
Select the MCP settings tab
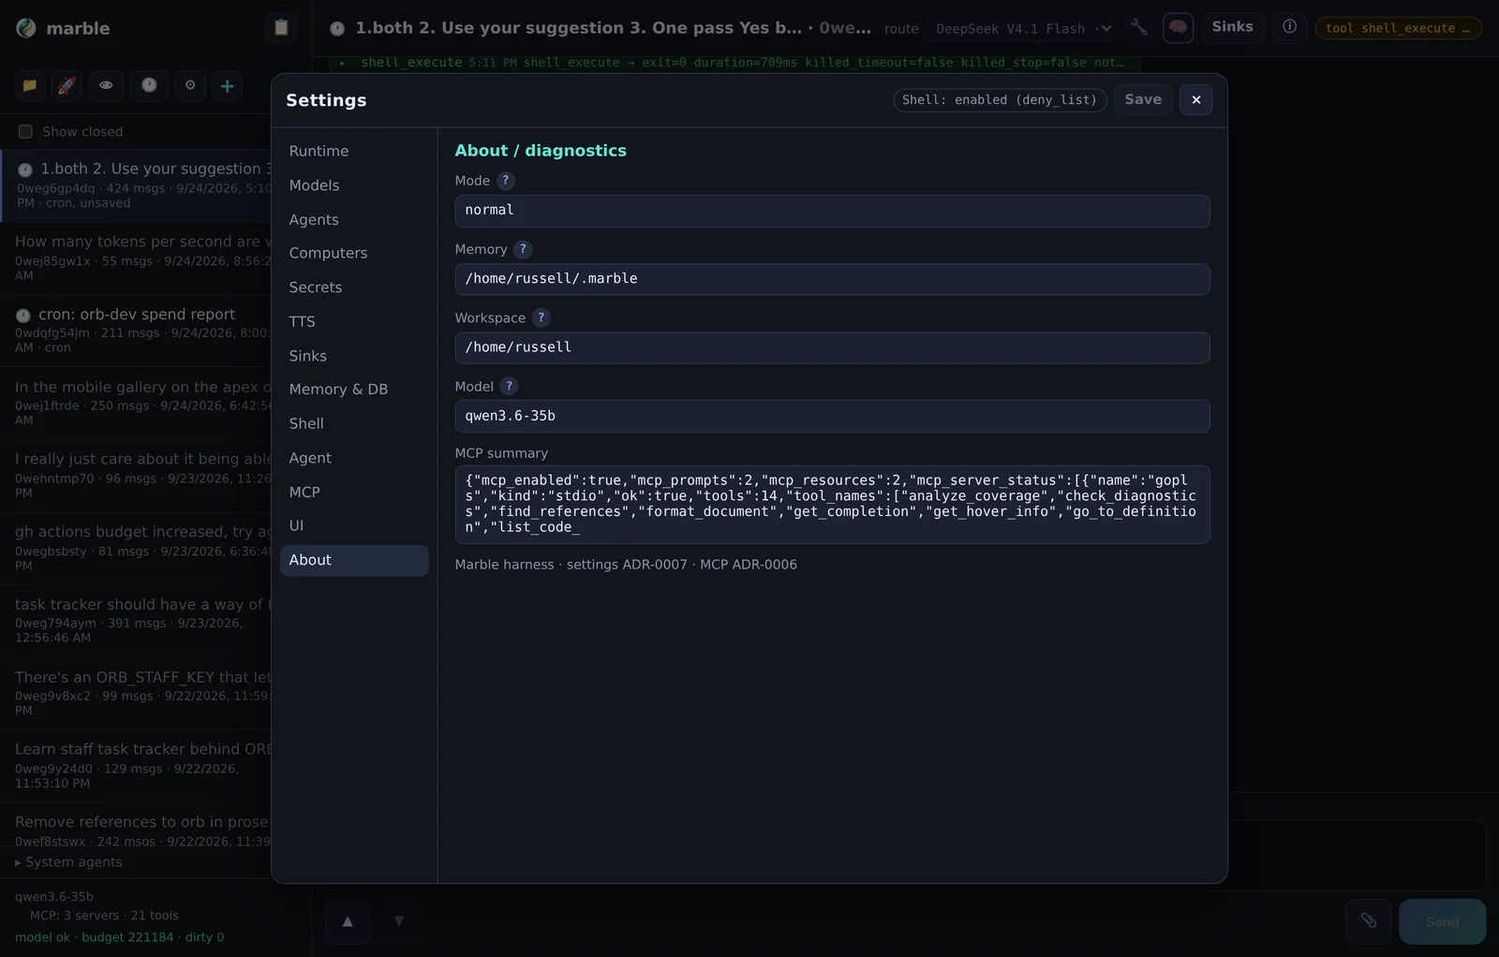tap(354, 493)
